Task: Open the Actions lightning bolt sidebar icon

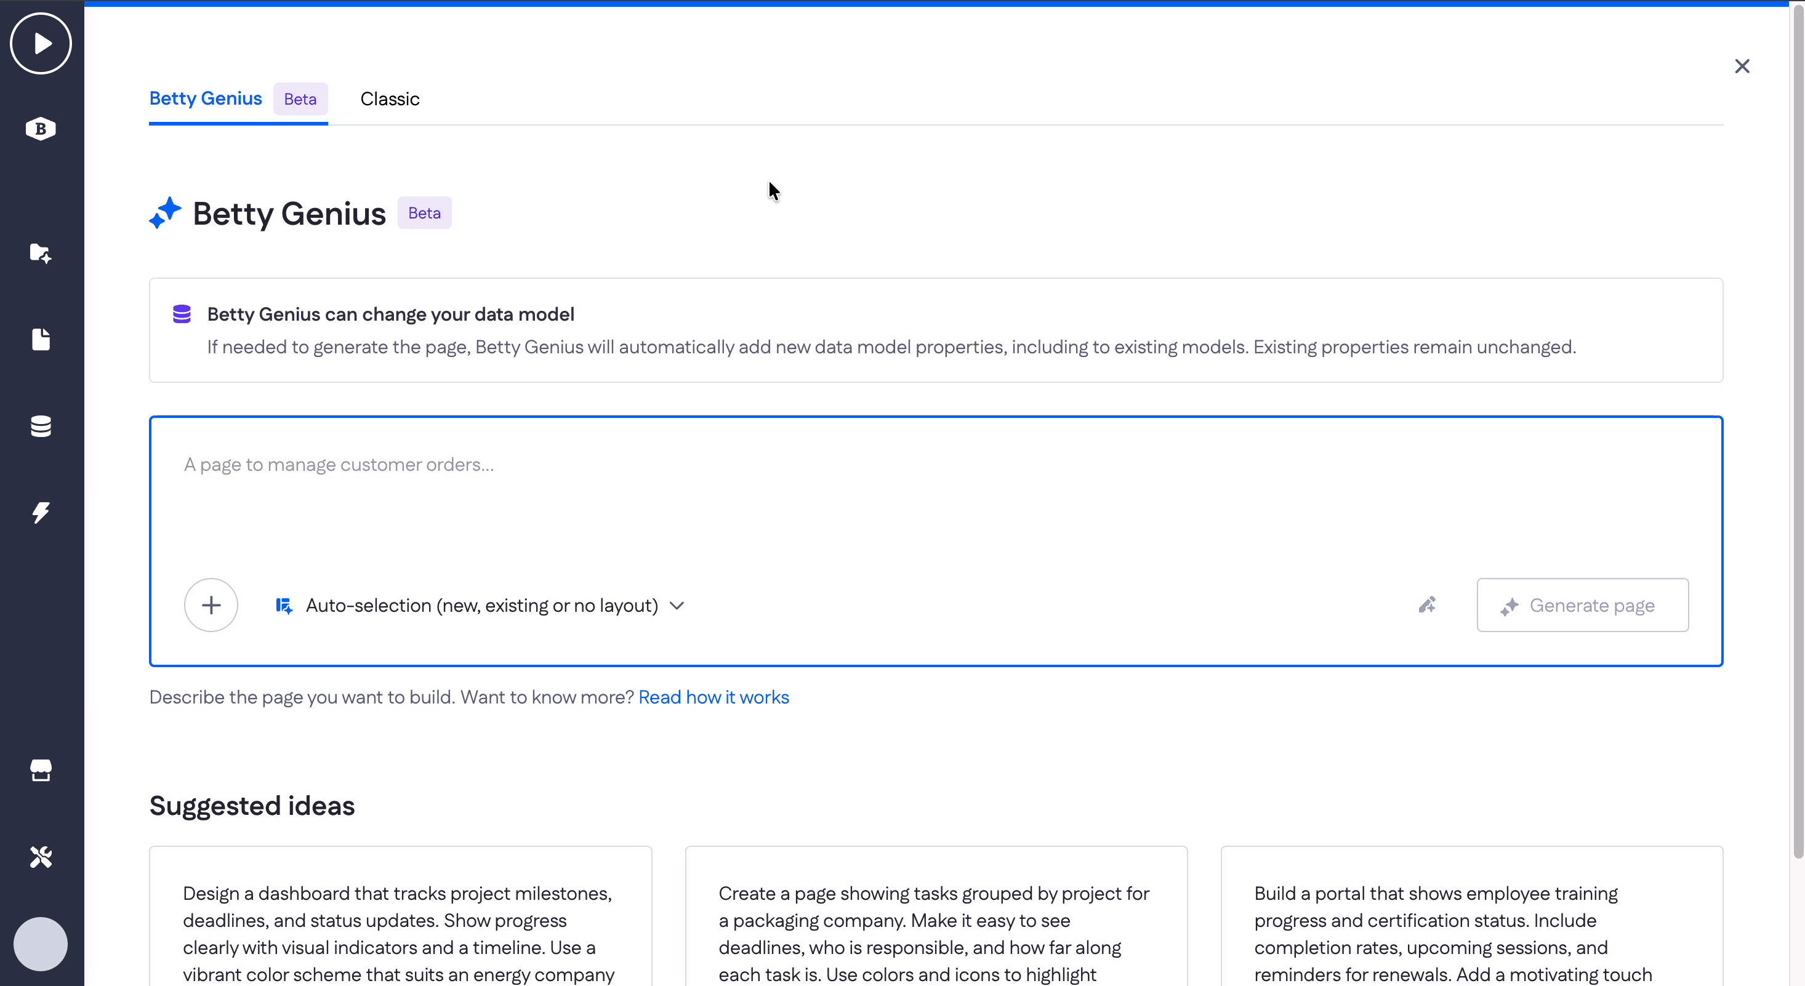Action: click(41, 512)
